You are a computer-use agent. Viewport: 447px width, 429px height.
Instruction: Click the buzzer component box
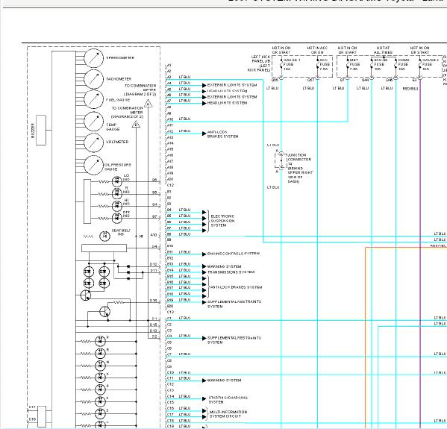point(41,131)
